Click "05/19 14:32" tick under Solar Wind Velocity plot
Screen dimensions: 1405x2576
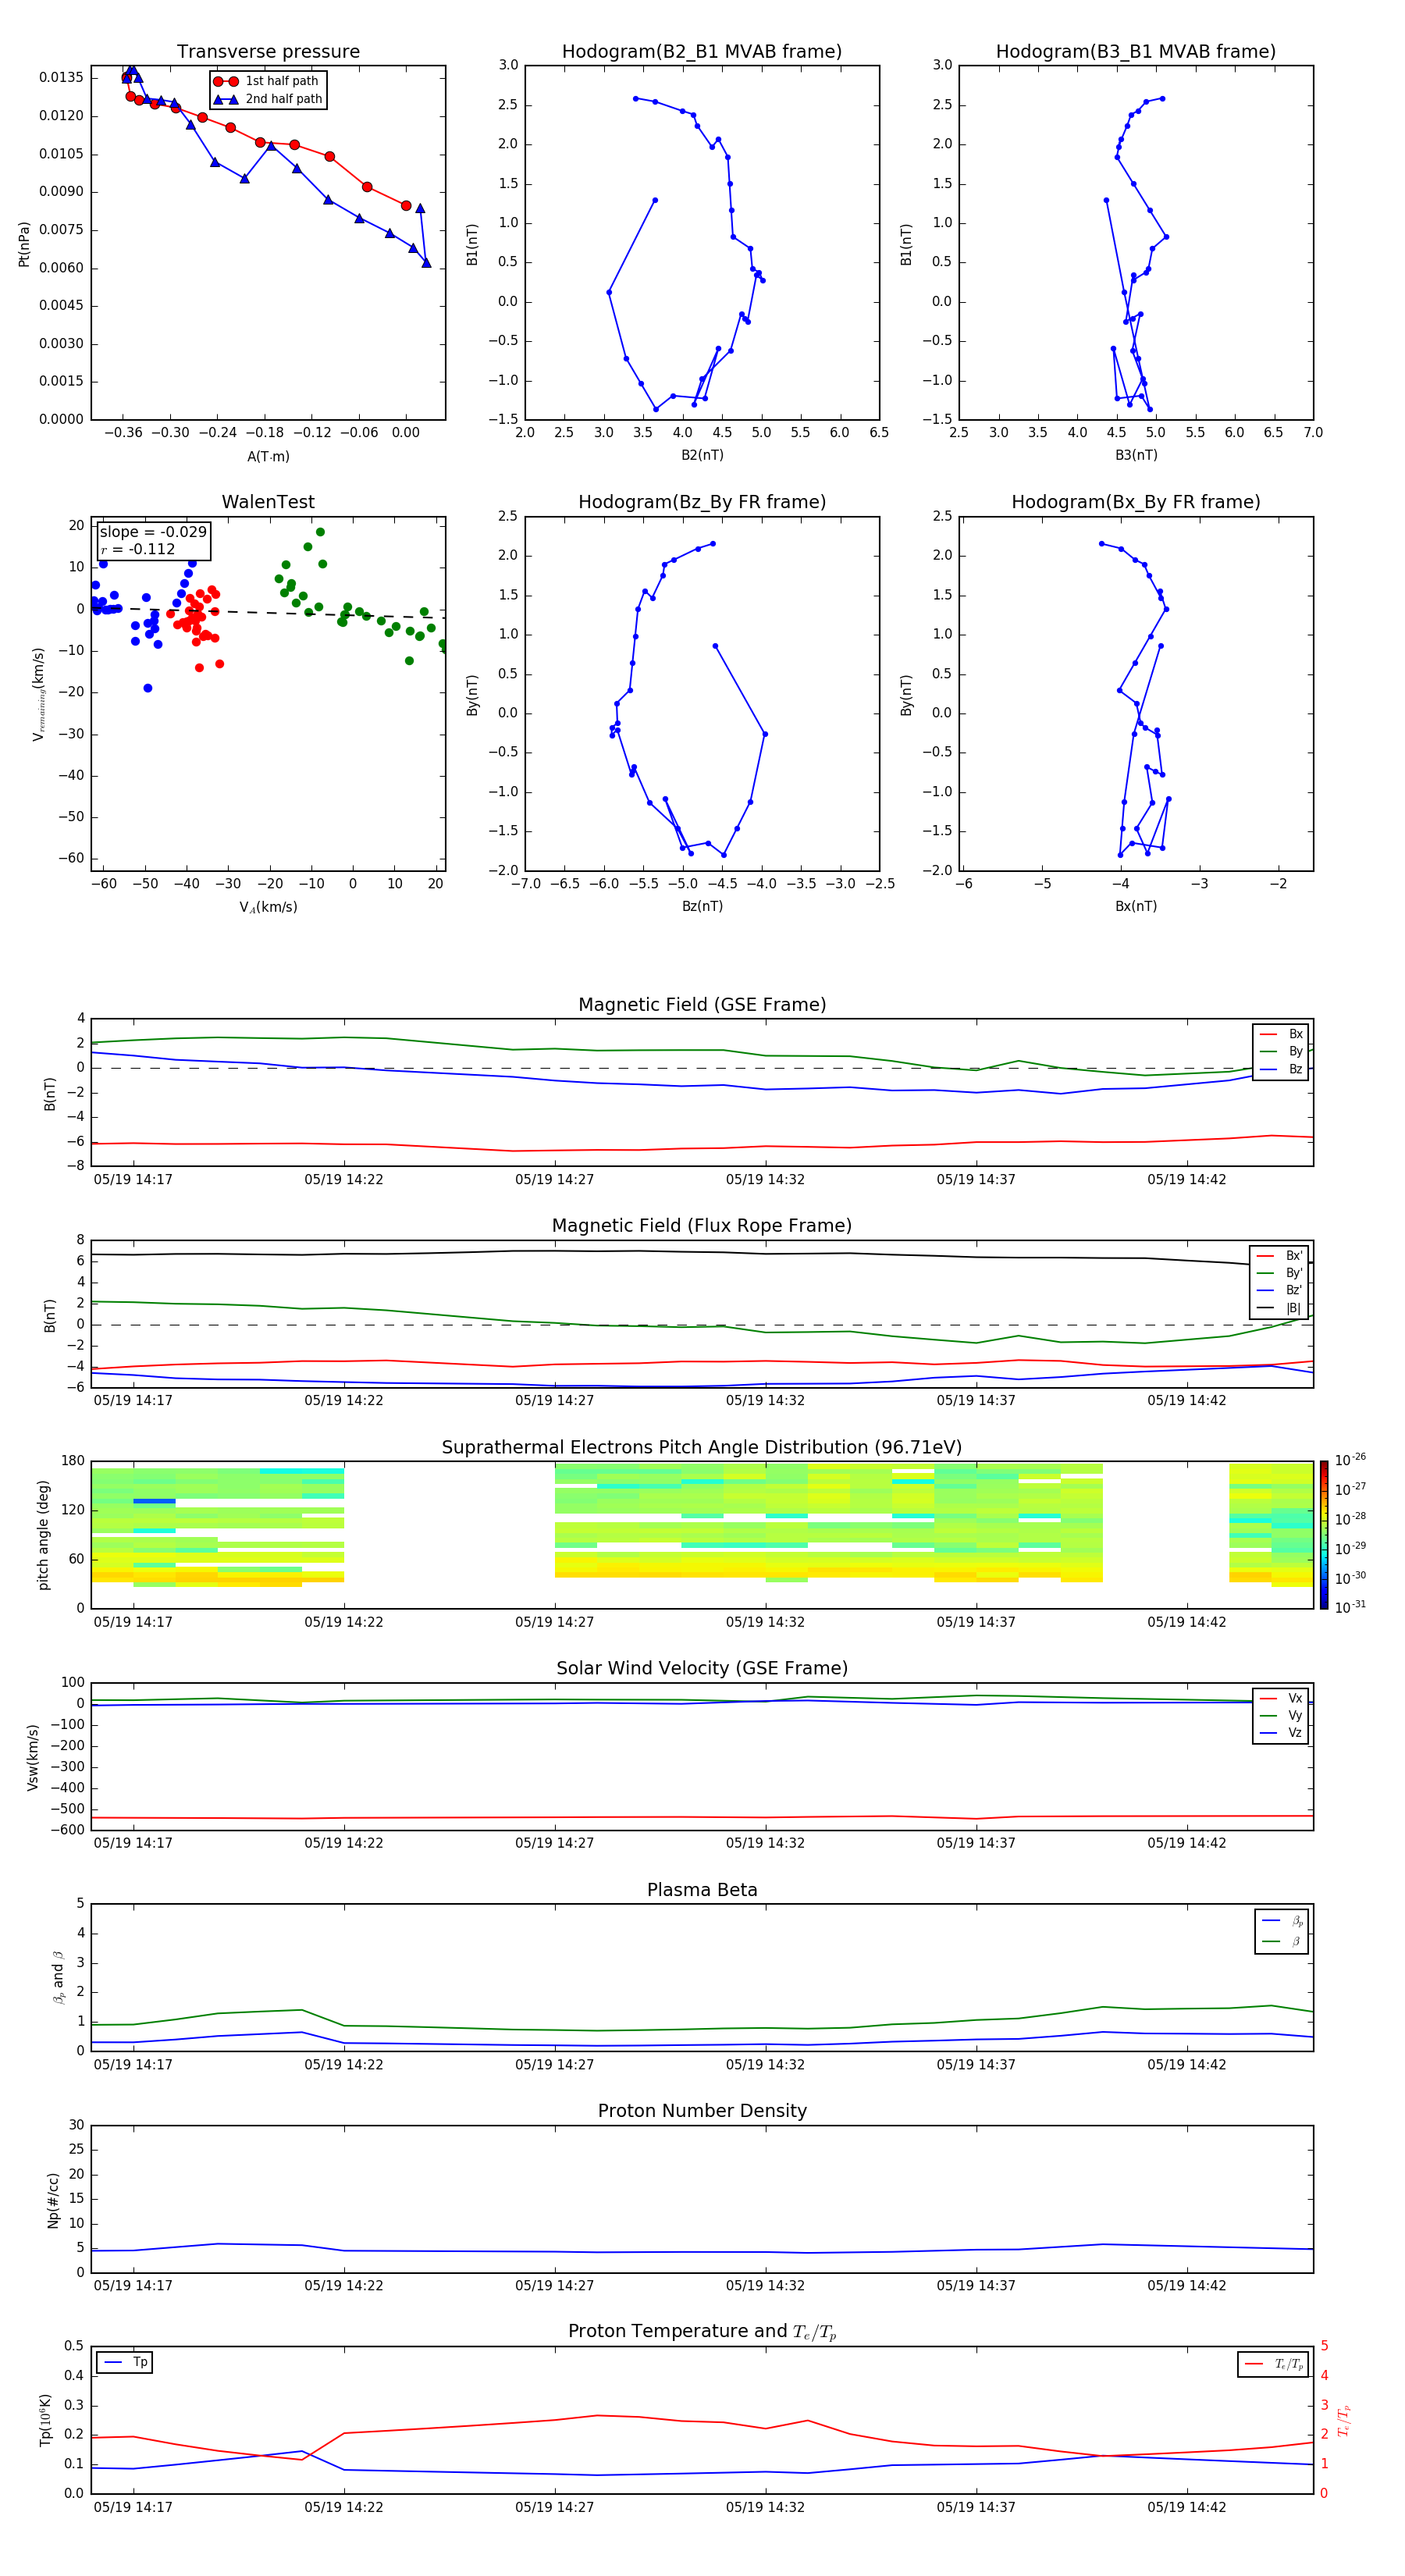766,1843
